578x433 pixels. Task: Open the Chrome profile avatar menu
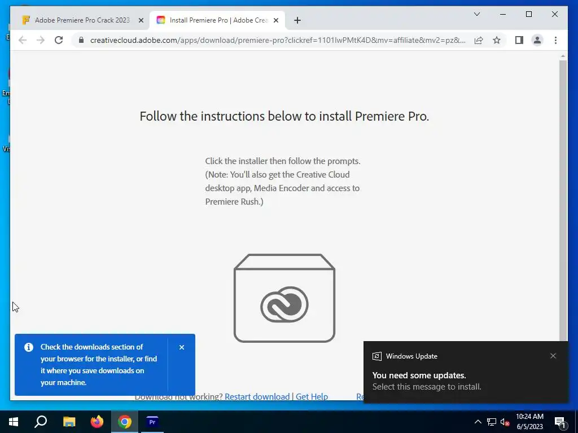click(537, 40)
